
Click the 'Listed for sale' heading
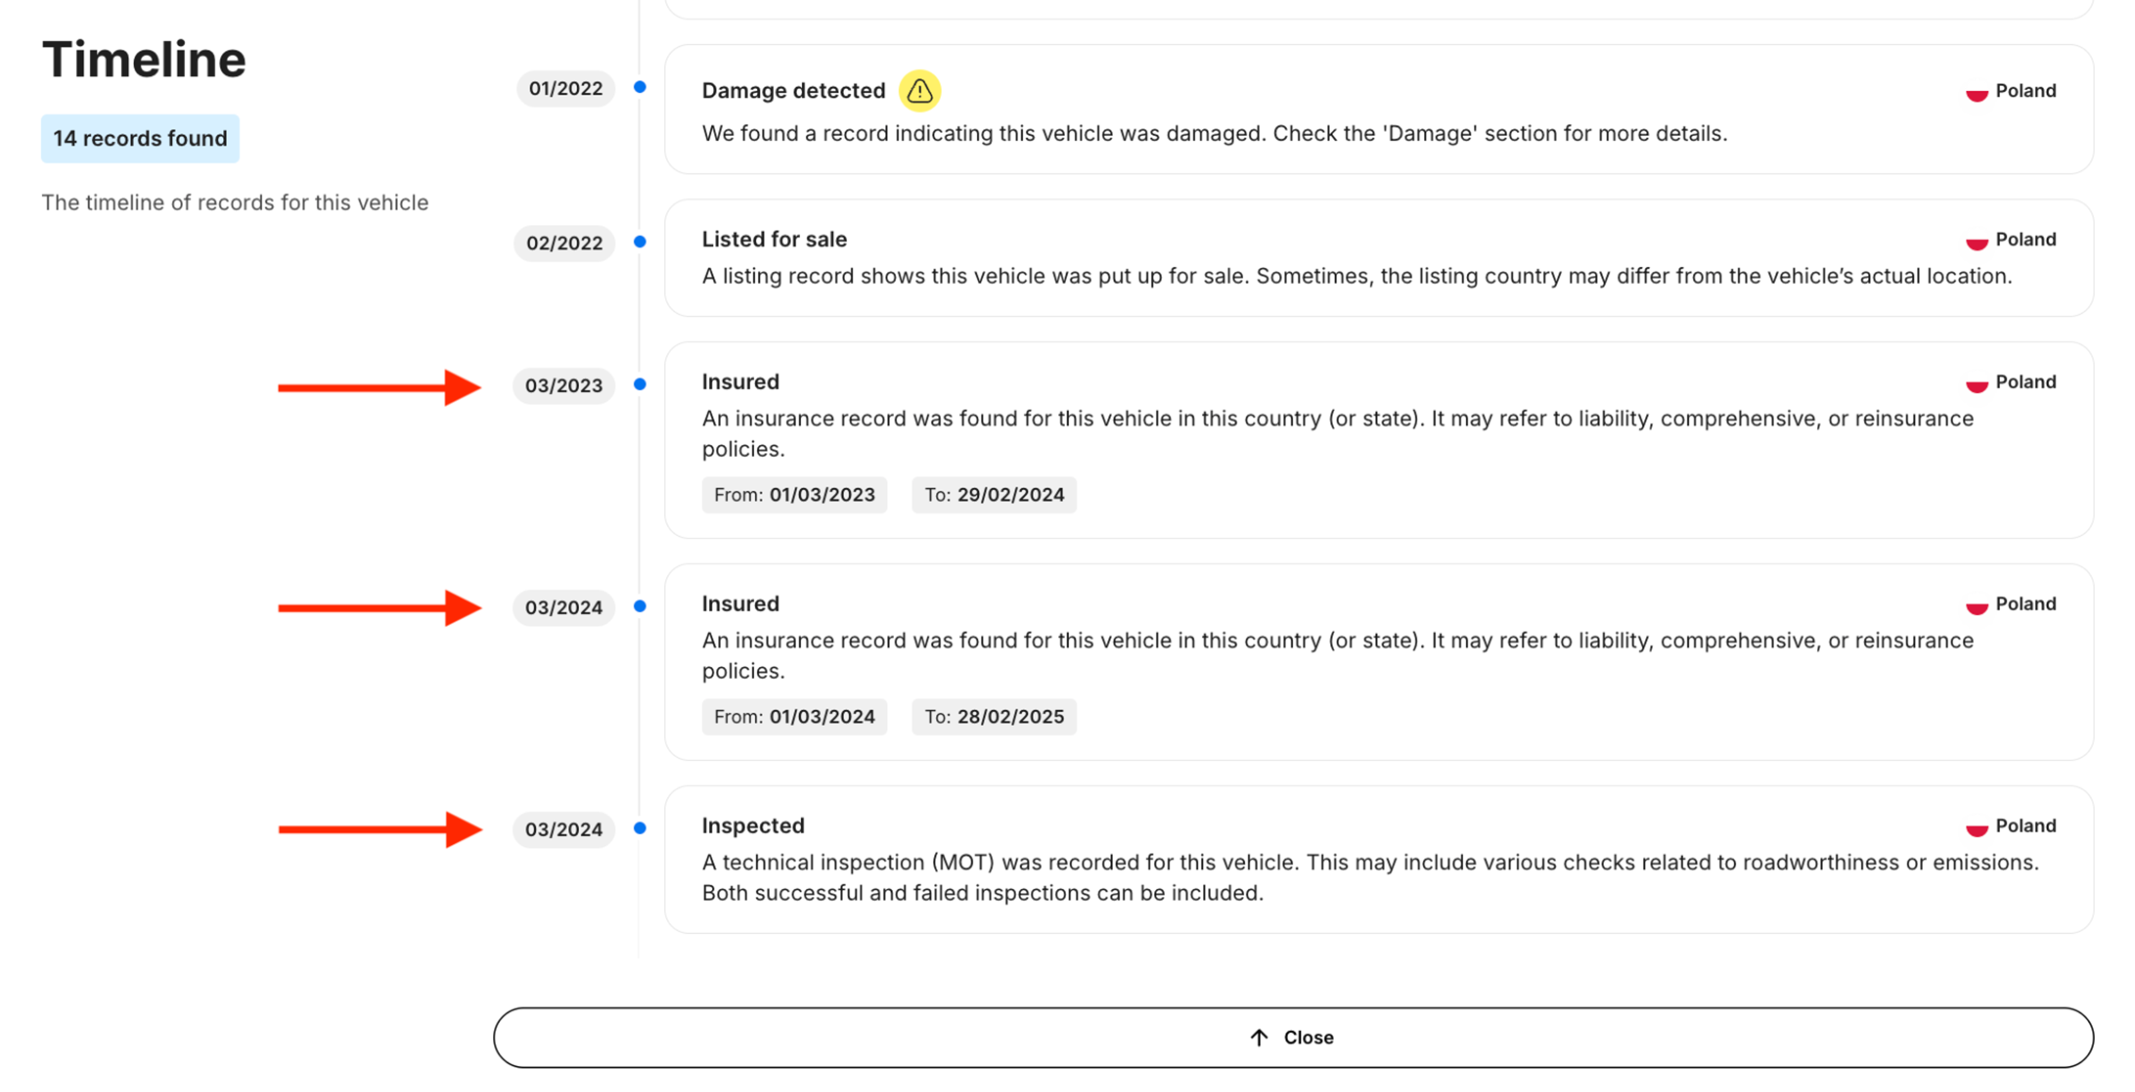(774, 240)
